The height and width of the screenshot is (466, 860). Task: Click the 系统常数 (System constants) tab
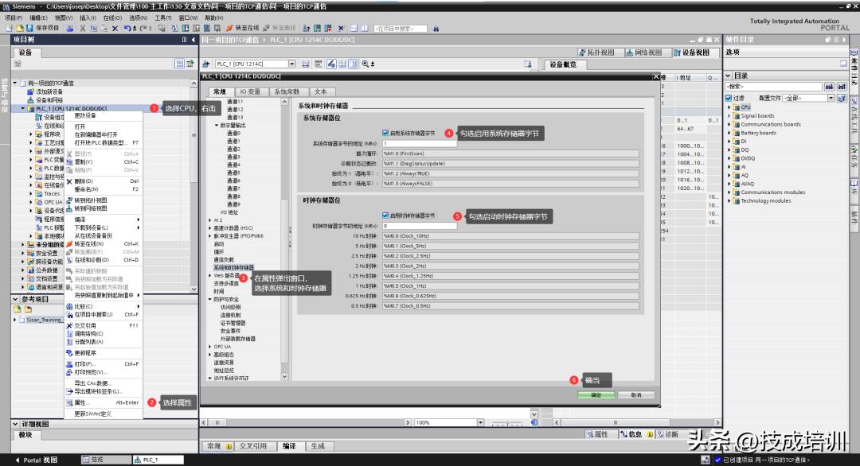click(287, 91)
